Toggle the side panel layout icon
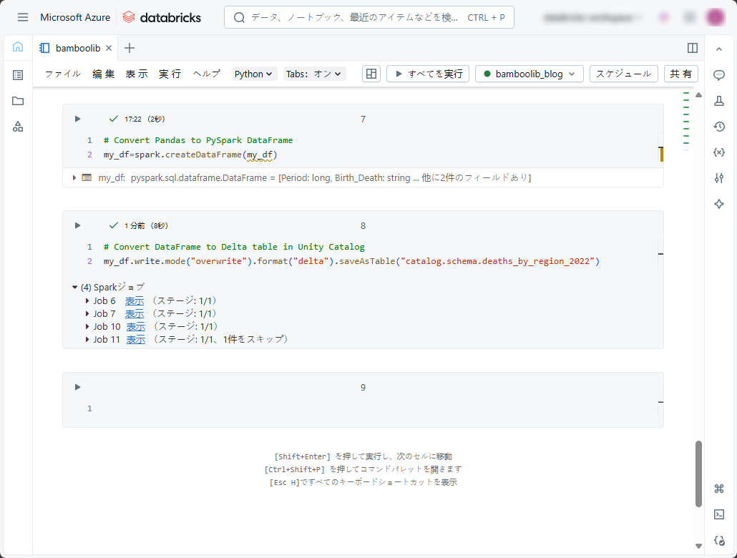The height and width of the screenshot is (558, 737). 692,48
